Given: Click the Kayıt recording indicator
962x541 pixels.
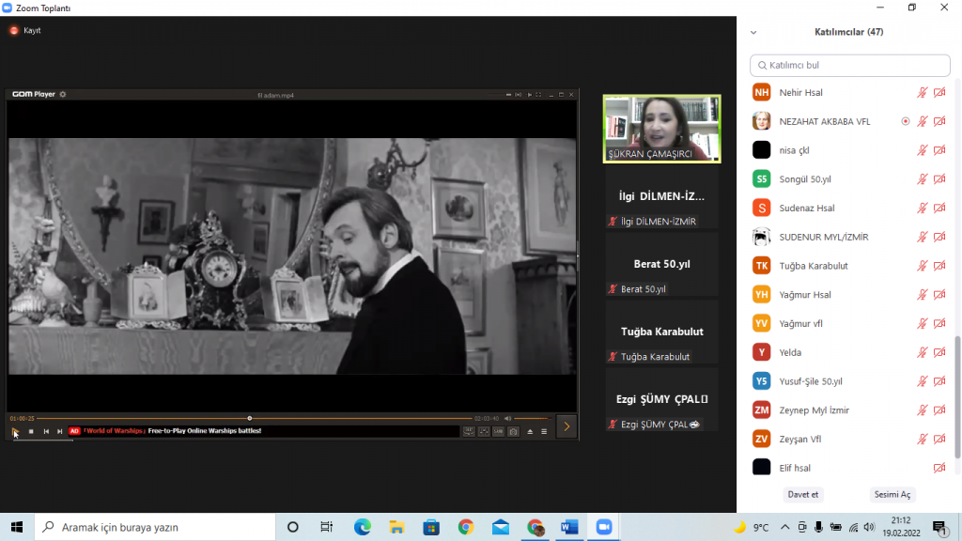Looking at the screenshot, I should 22,29.
